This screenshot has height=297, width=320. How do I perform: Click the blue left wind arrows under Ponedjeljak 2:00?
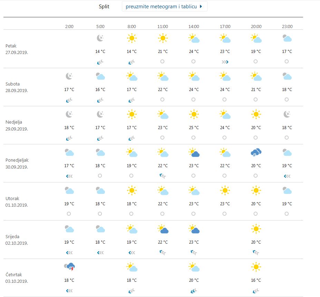(x=69, y=176)
